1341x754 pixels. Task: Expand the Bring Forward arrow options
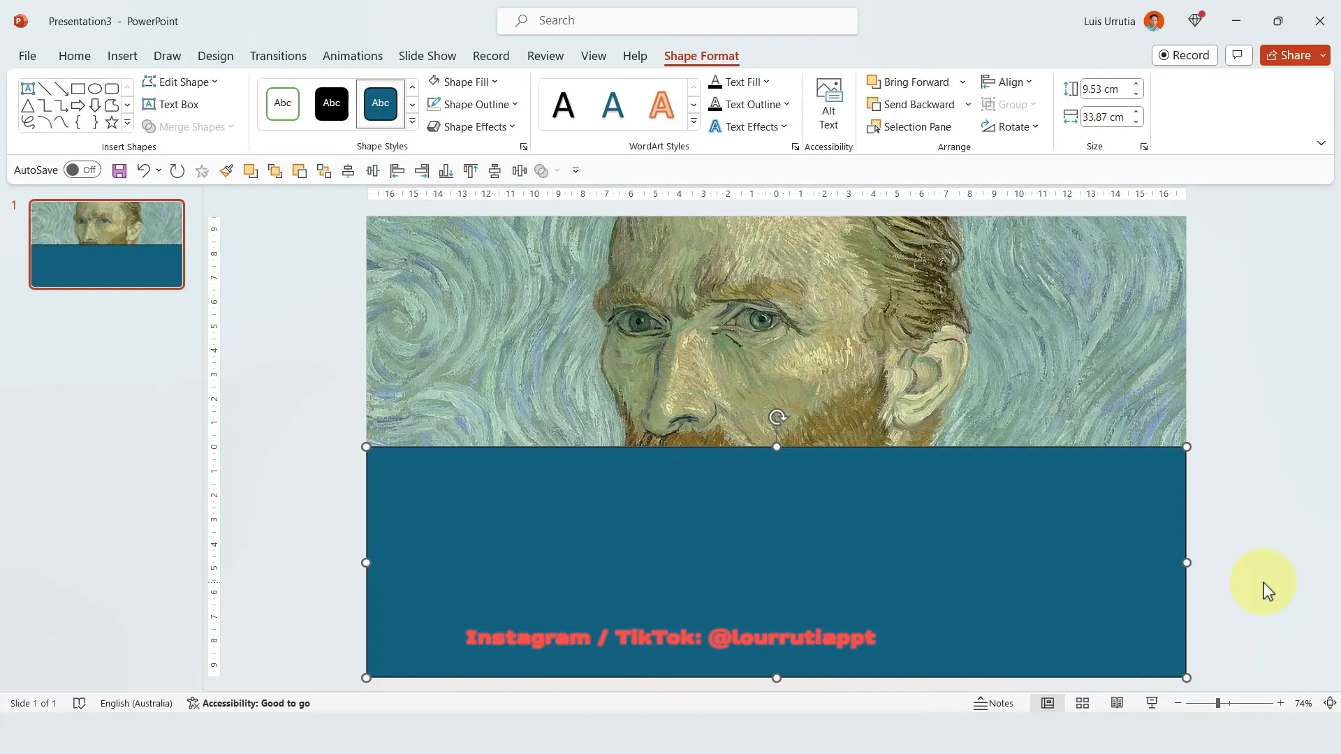pyautogui.click(x=962, y=82)
